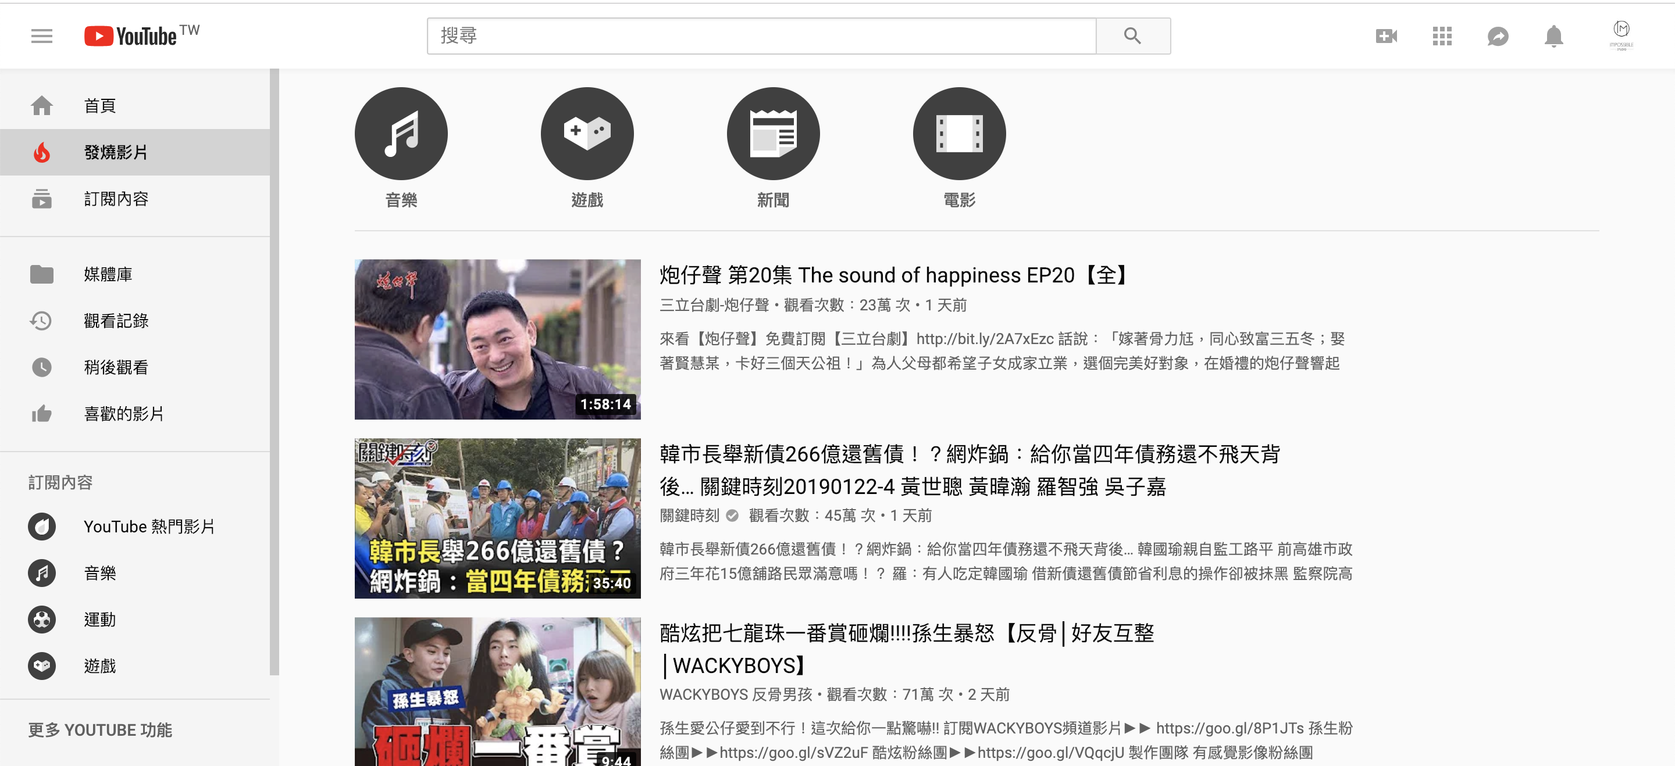The image size is (1675, 766).
Task: Click the 韓市長 video description text
Action: (1006, 561)
